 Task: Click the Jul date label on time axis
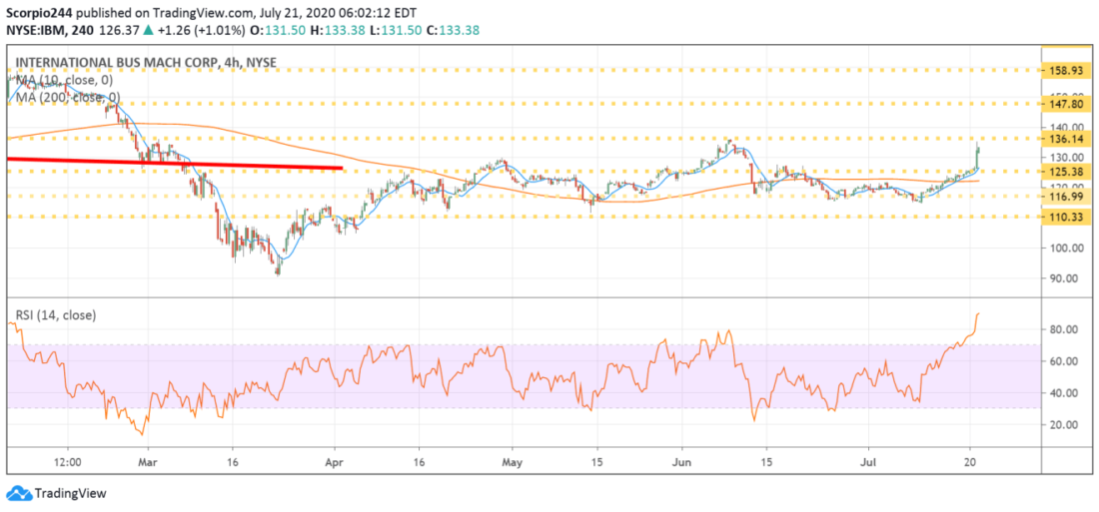click(868, 463)
